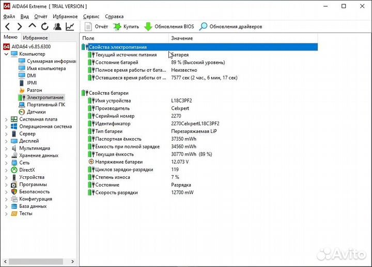372x267 pixels.
Task: Expand the Мультимедиа node
Action: [6, 148]
